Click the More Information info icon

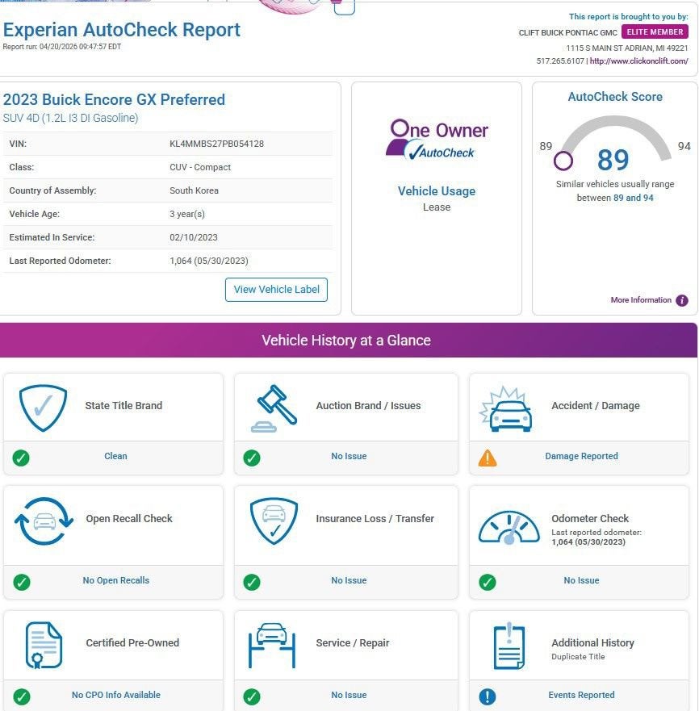click(x=682, y=300)
